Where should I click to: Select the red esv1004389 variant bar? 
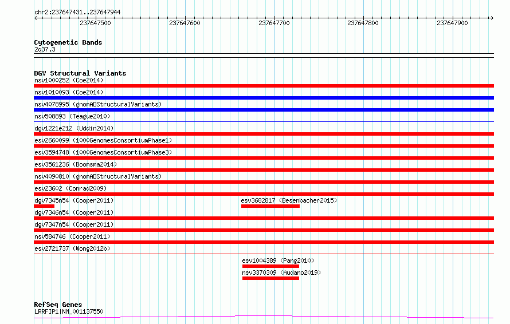click(x=270, y=266)
